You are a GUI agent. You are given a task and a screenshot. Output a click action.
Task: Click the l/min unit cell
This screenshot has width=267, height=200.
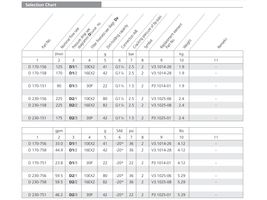pyautogui.click(x=59, y=54)
